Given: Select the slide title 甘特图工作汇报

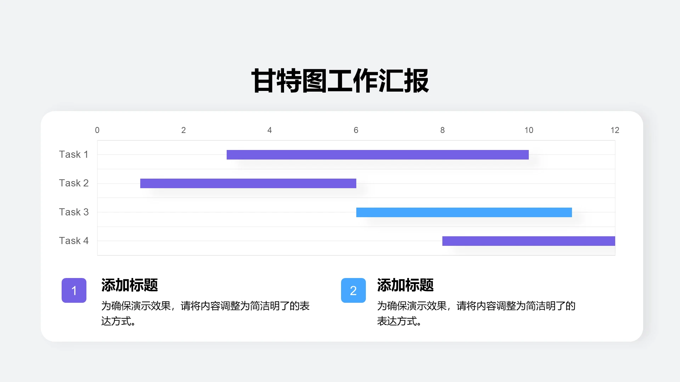Looking at the screenshot, I should (340, 81).
